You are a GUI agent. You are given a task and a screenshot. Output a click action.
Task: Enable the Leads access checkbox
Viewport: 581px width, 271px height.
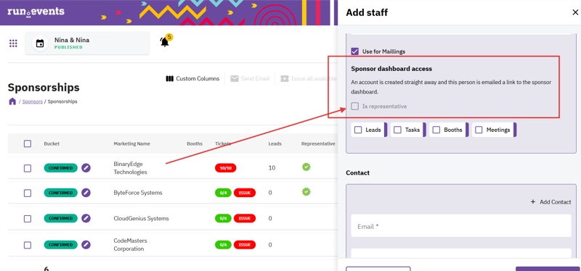(x=358, y=130)
